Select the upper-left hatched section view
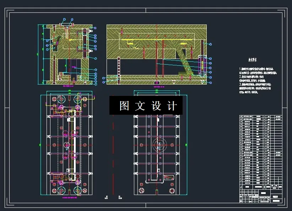Viewport: 292px width, 211px height. [x=69, y=55]
